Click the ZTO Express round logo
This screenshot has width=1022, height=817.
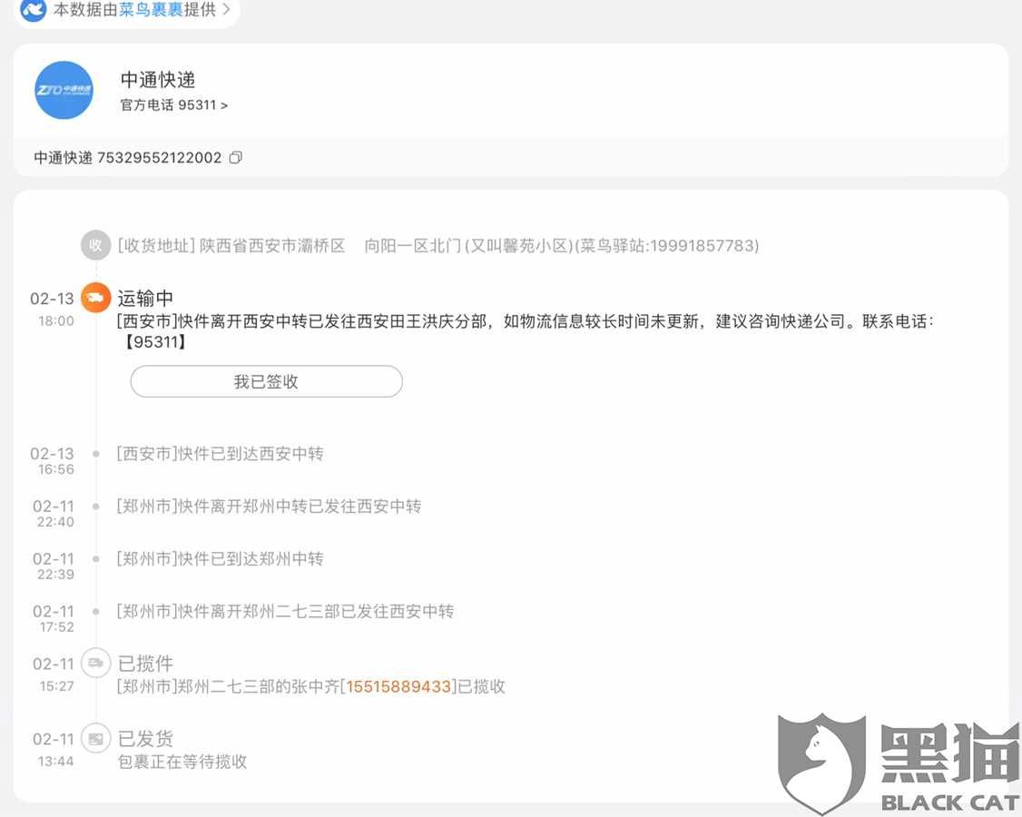pos(64,90)
